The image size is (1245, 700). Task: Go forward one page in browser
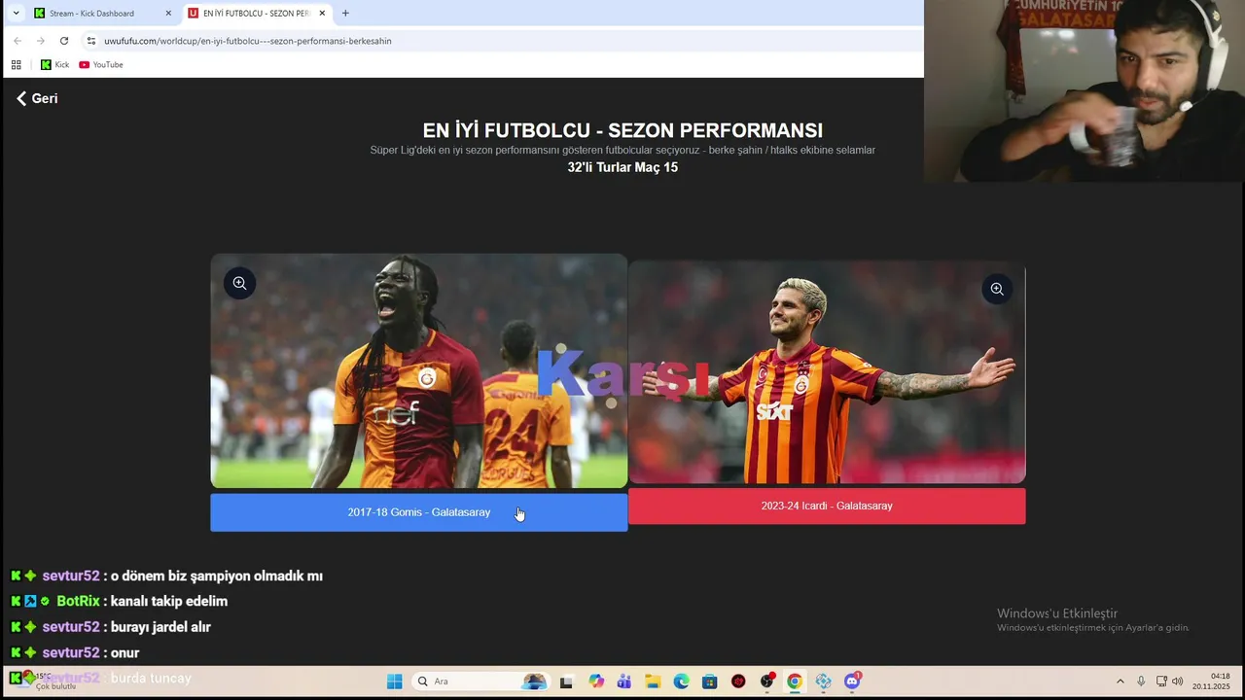point(41,41)
